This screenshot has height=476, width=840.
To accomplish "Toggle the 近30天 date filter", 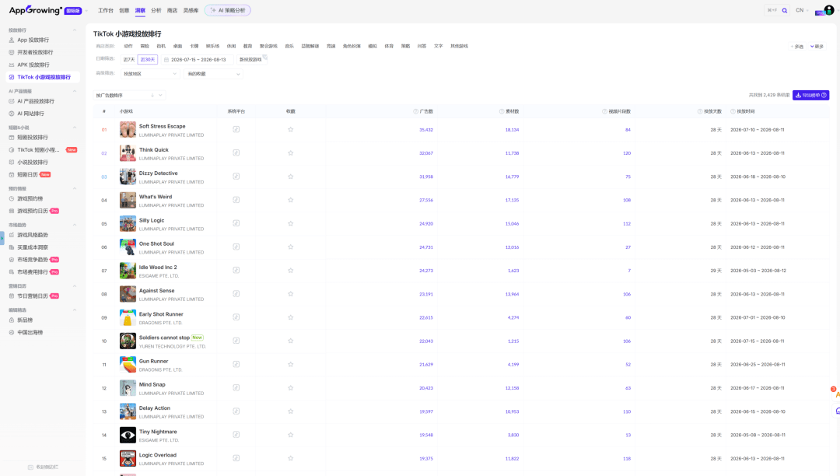I will tap(147, 60).
